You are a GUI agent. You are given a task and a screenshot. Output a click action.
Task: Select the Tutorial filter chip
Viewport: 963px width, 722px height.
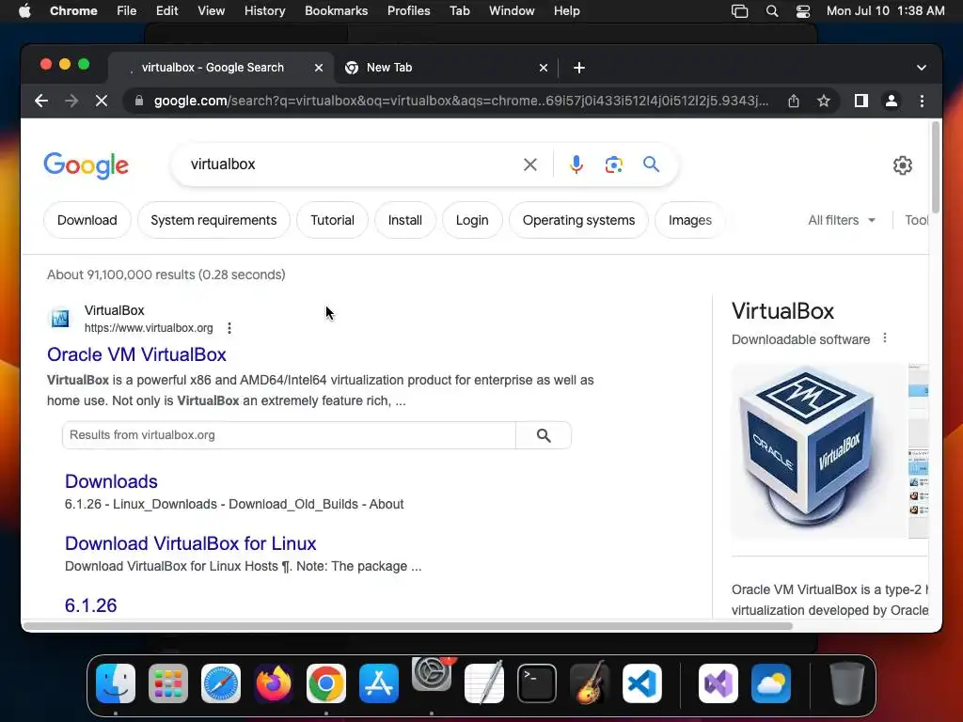[x=332, y=220]
